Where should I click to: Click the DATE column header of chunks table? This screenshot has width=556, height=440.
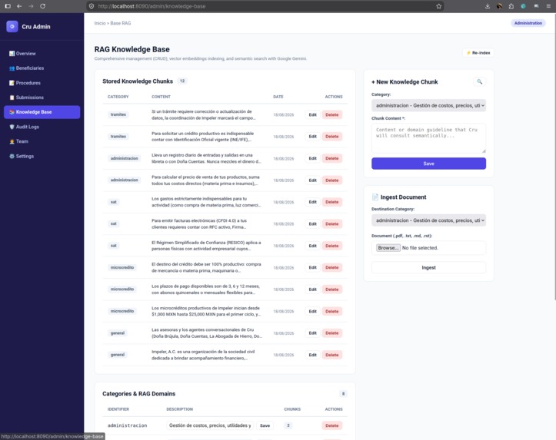coord(278,97)
